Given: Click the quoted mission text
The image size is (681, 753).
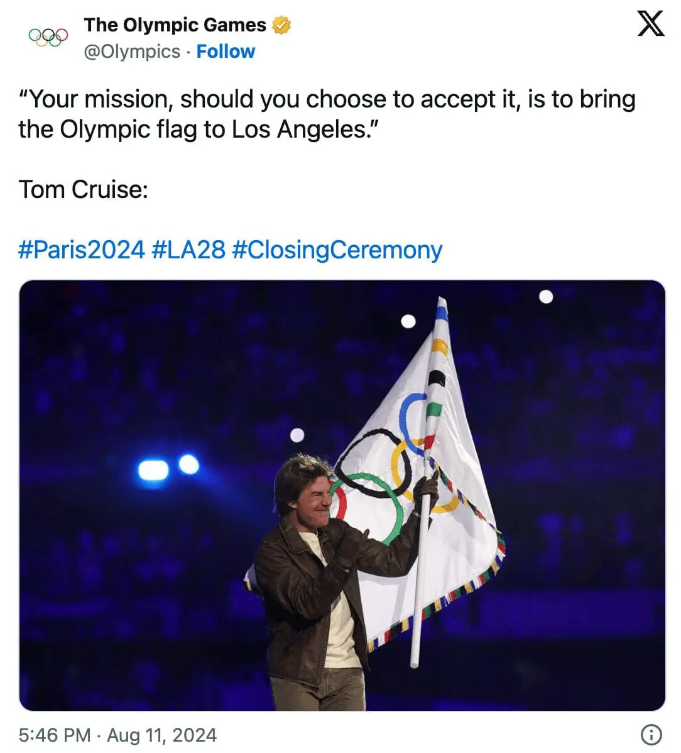Looking at the screenshot, I should [327, 113].
